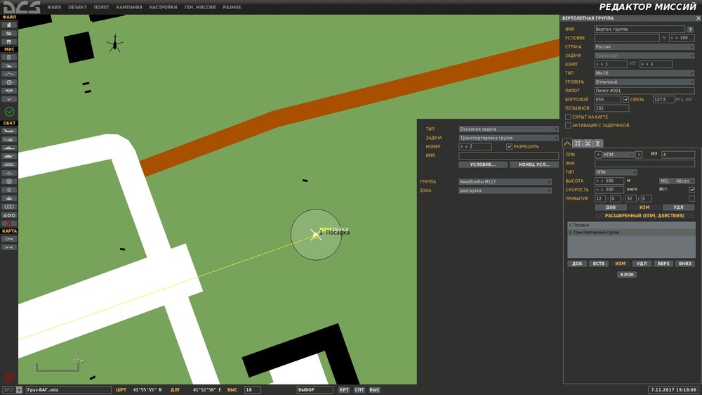Open the ФАЙЛ menu
The height and width of the screenshot is (395, 702).
54,7
